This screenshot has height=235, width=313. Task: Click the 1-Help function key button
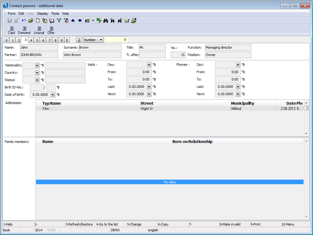click(18, 224)
